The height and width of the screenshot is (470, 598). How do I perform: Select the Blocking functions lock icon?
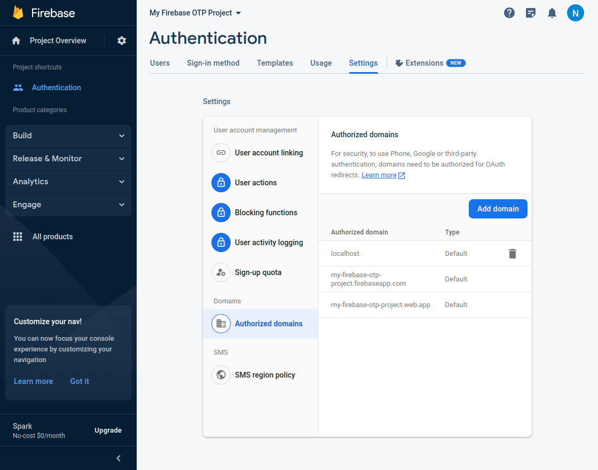[221, 213]
